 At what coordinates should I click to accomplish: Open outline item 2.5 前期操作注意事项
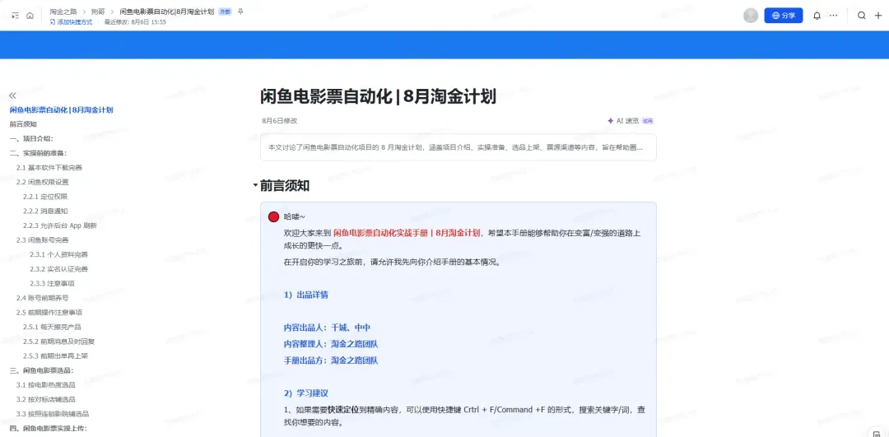pyautogui.click(x=49, y=312)
